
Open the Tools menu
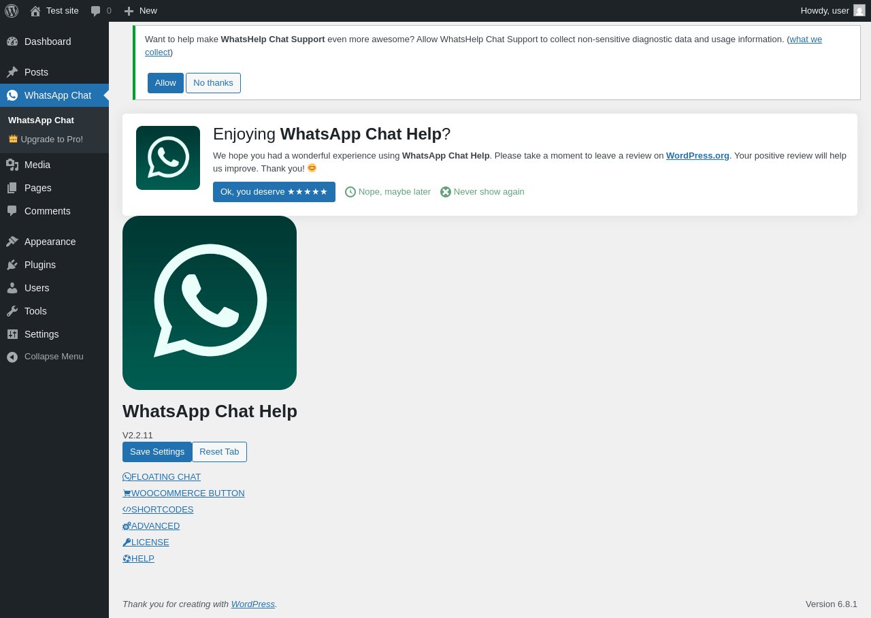tap(54, 311)
